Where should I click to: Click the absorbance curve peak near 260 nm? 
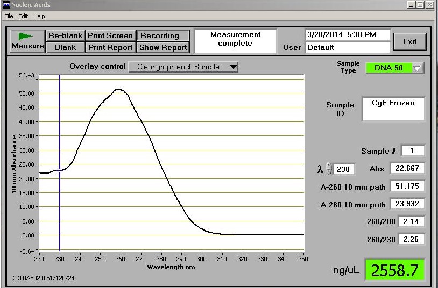click(x=118, y=90)
